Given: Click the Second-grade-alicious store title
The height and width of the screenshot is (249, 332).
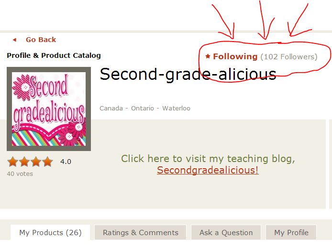Looking at the screenshot, I should pos(188,74).
